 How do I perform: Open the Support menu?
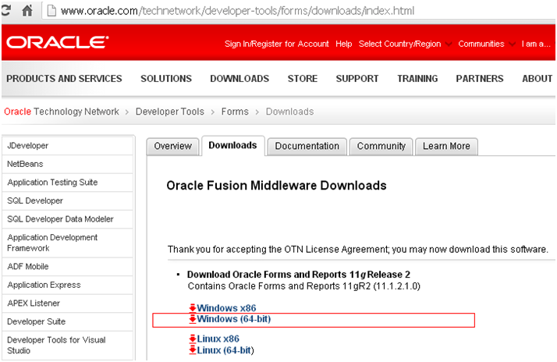point(357,79)
